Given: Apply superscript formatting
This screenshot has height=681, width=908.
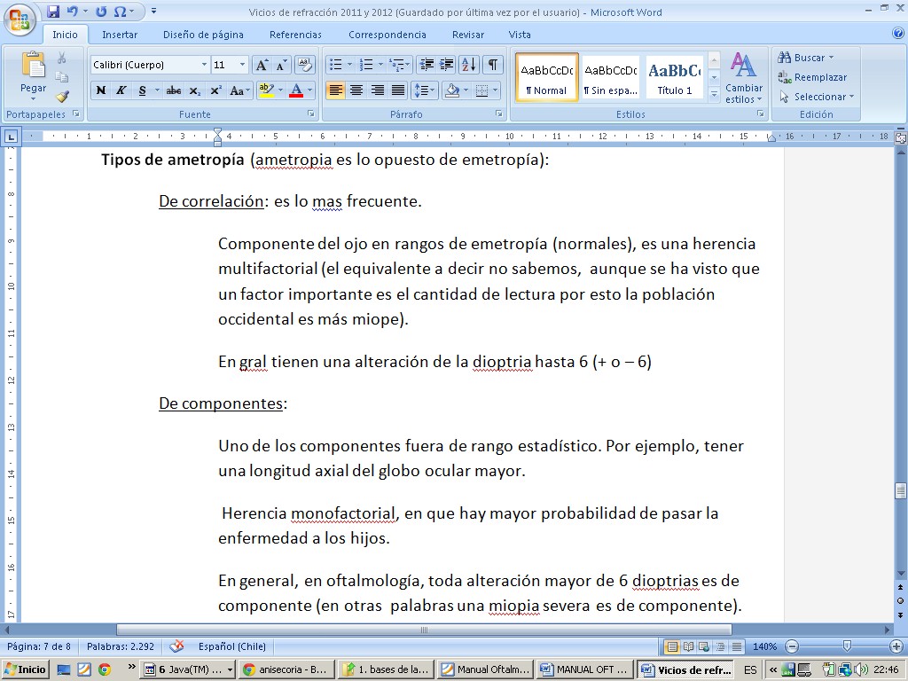Looking at the screenshot, I should point(215,90).
